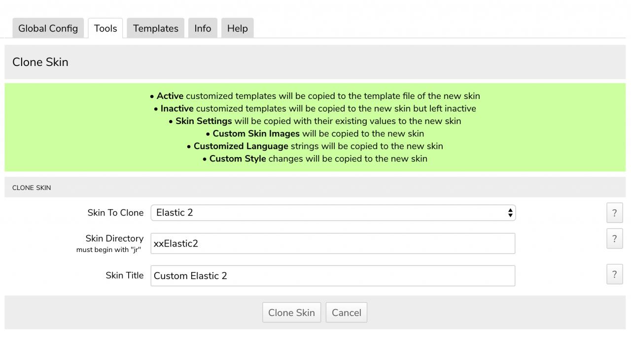
Task: Click the "Skin To Clone" label
Action: click(x=115, y=213)
